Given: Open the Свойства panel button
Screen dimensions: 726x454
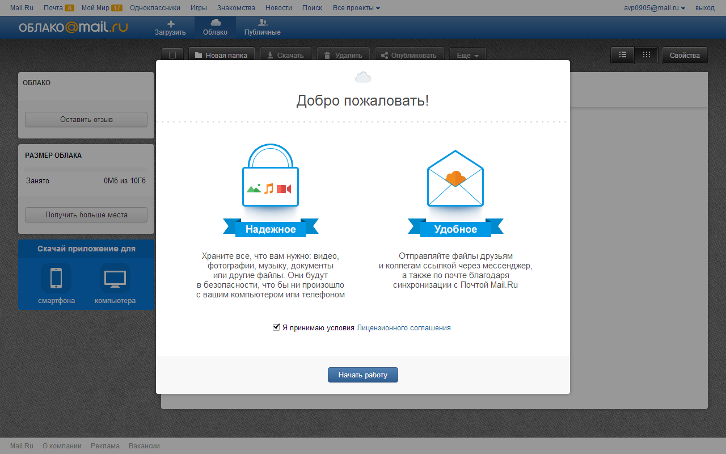Looking at the screenshot, I should coord(685,55).
